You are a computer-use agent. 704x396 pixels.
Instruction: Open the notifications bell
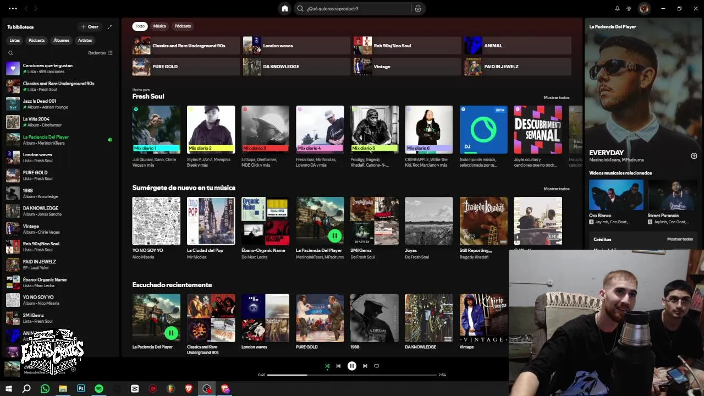click(617, 8)
